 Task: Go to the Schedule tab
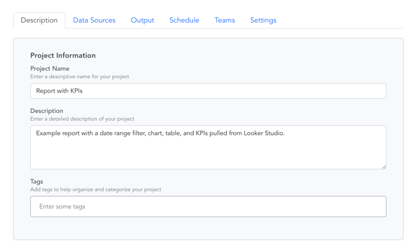click(184, 20)
